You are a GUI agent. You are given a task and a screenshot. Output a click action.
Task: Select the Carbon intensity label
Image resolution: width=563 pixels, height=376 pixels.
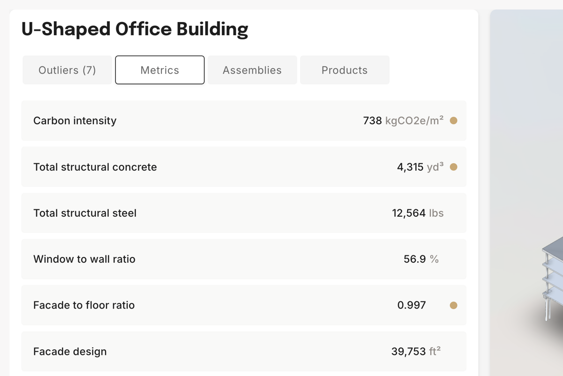[x=75, y=120]
